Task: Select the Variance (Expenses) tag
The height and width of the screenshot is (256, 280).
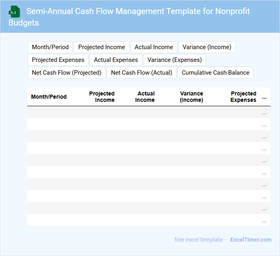Action: [x=174, y=60]
